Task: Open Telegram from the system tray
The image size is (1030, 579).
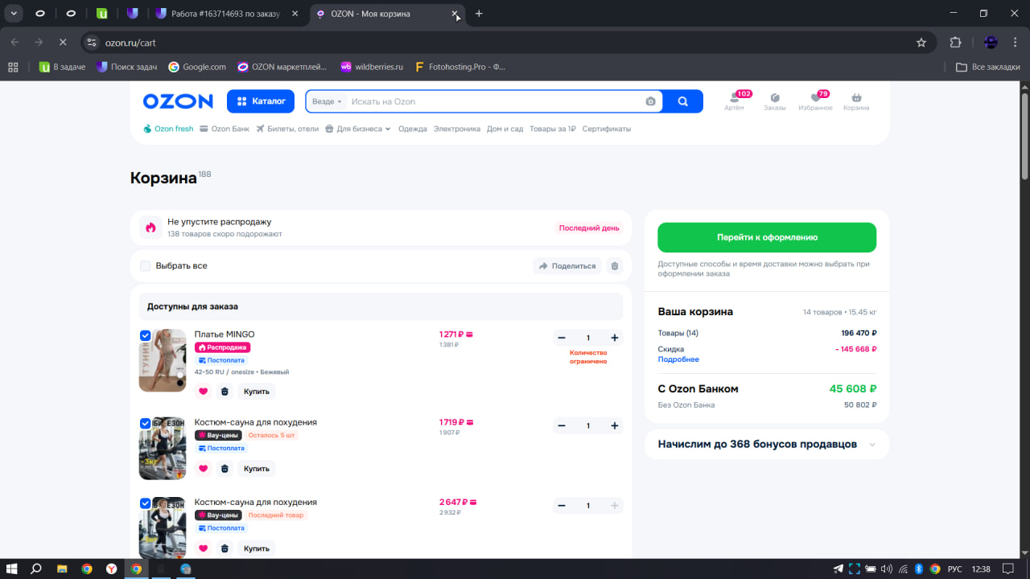Action: (x=838, y=569)
